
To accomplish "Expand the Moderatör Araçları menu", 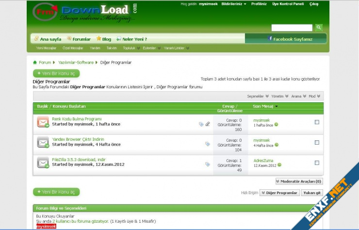I will (299, 181).
